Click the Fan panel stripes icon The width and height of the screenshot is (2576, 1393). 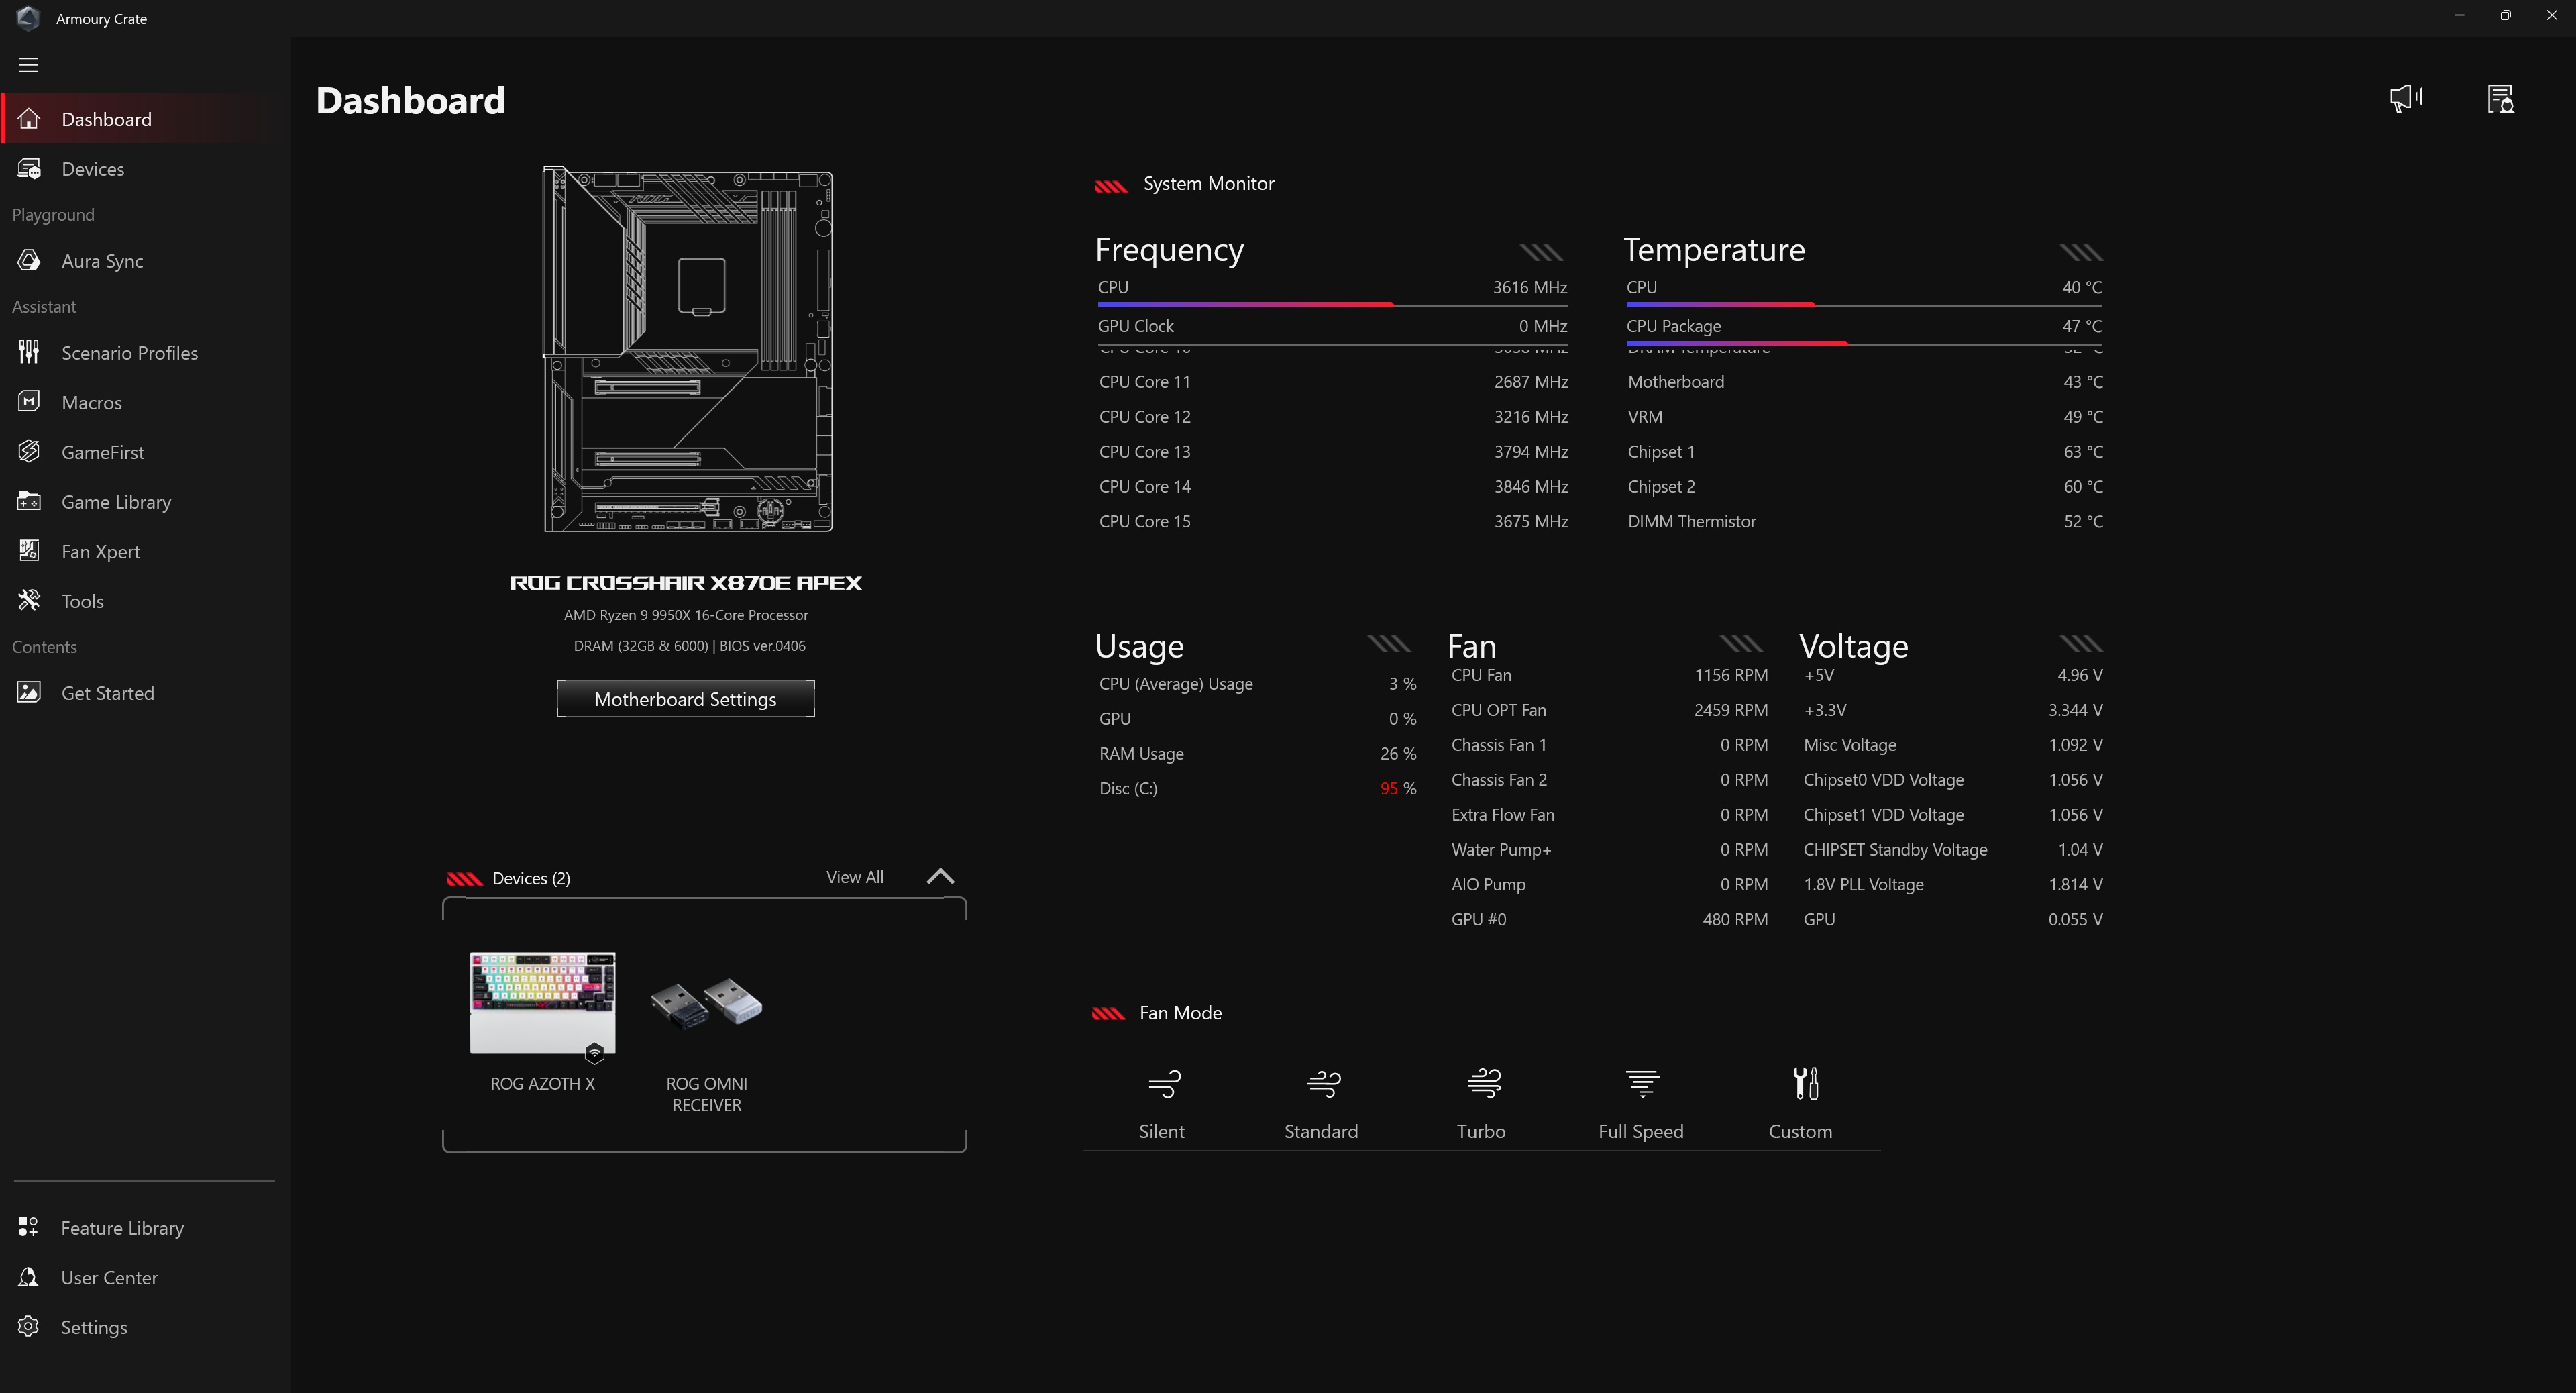(1741, 644)
